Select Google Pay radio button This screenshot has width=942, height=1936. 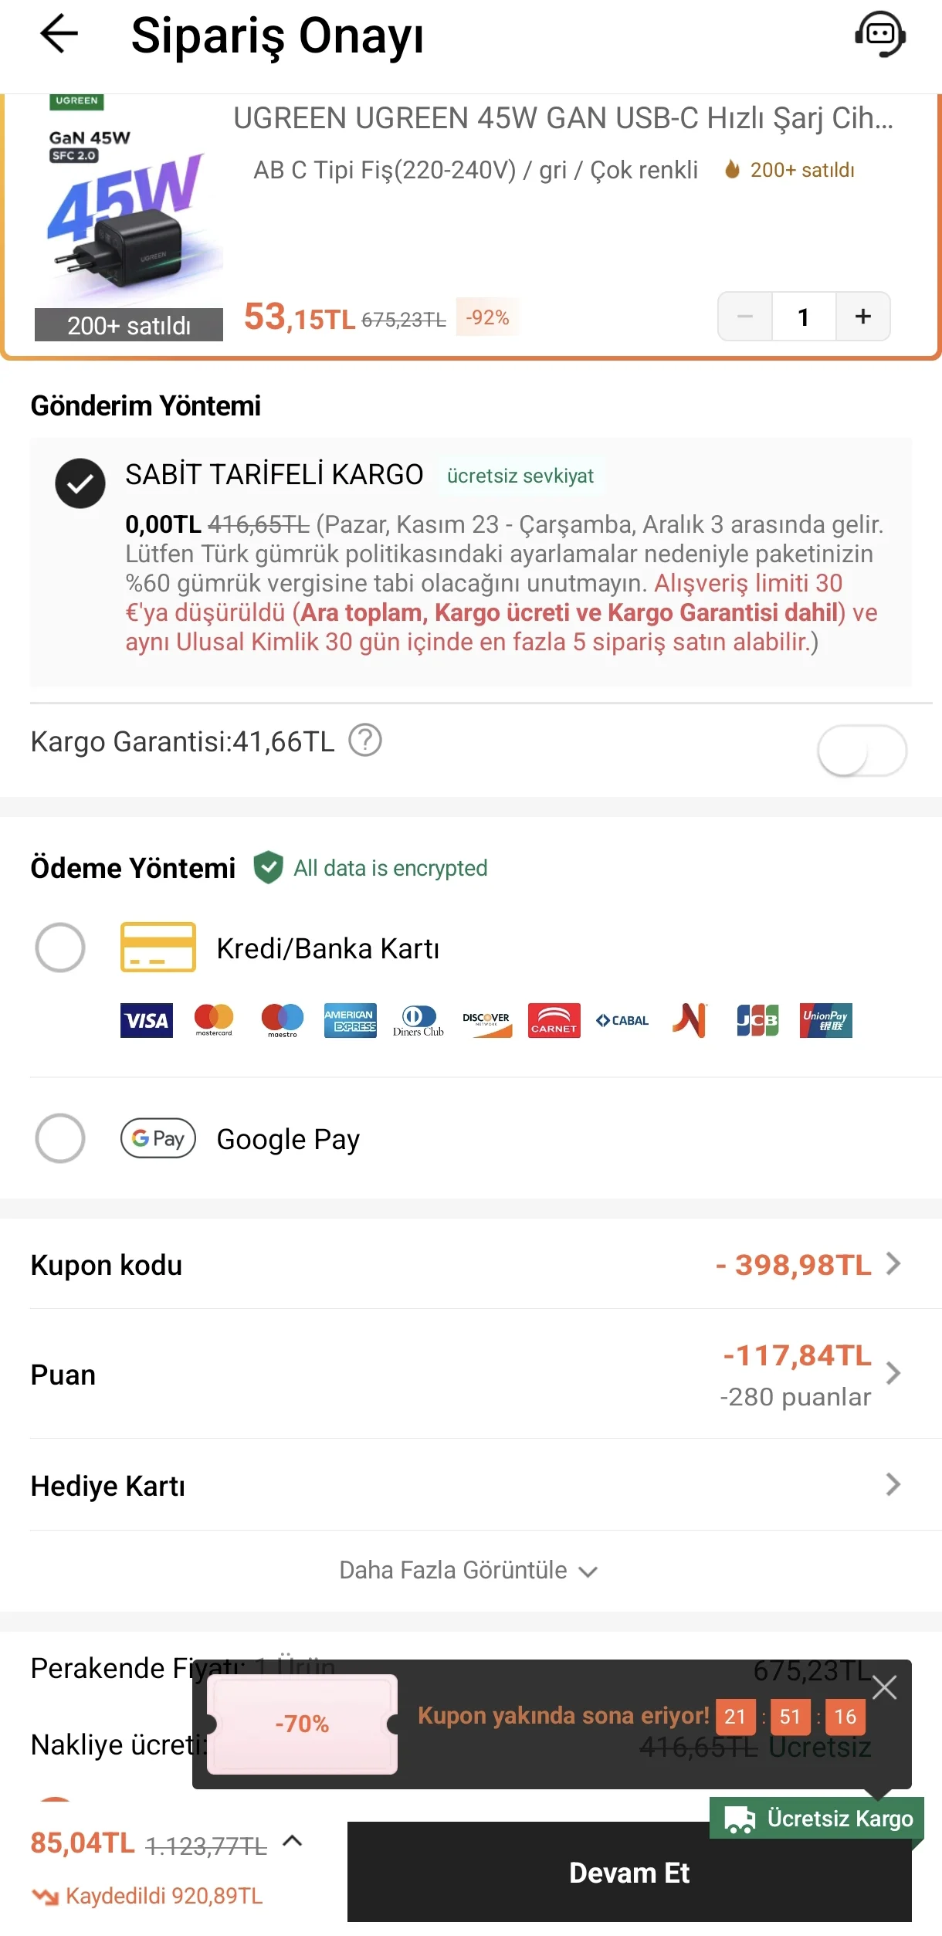(60, 1138)
